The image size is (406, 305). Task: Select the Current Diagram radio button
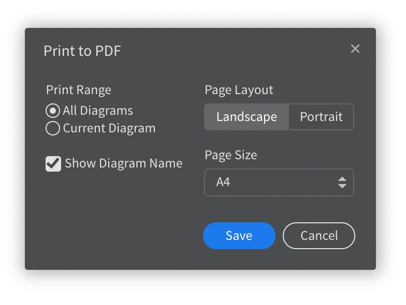click(53, 128)
